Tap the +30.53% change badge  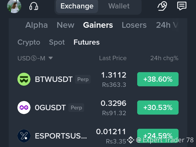click(158, 108)
